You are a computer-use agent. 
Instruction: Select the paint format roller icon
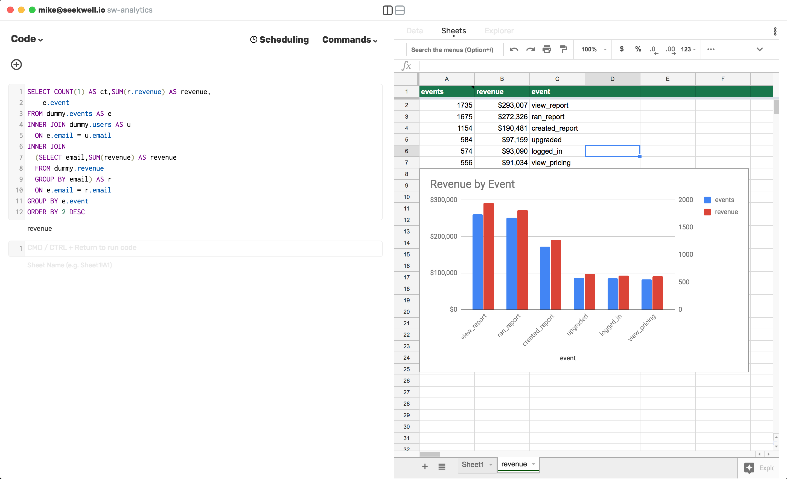click(x=563, y=49)
